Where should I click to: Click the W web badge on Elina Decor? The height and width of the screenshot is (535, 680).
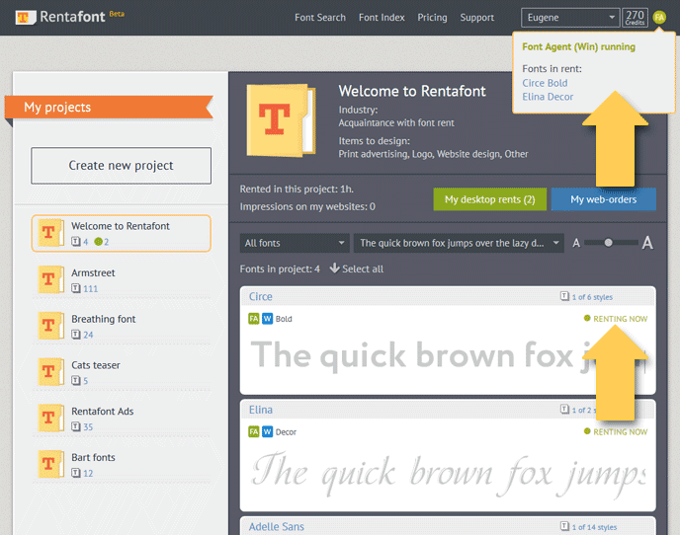268,432
